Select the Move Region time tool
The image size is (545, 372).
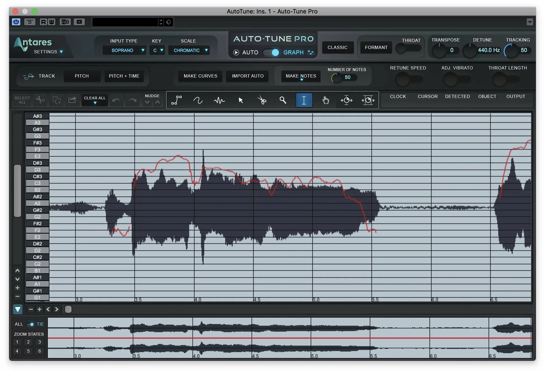(x=368, y=100)
